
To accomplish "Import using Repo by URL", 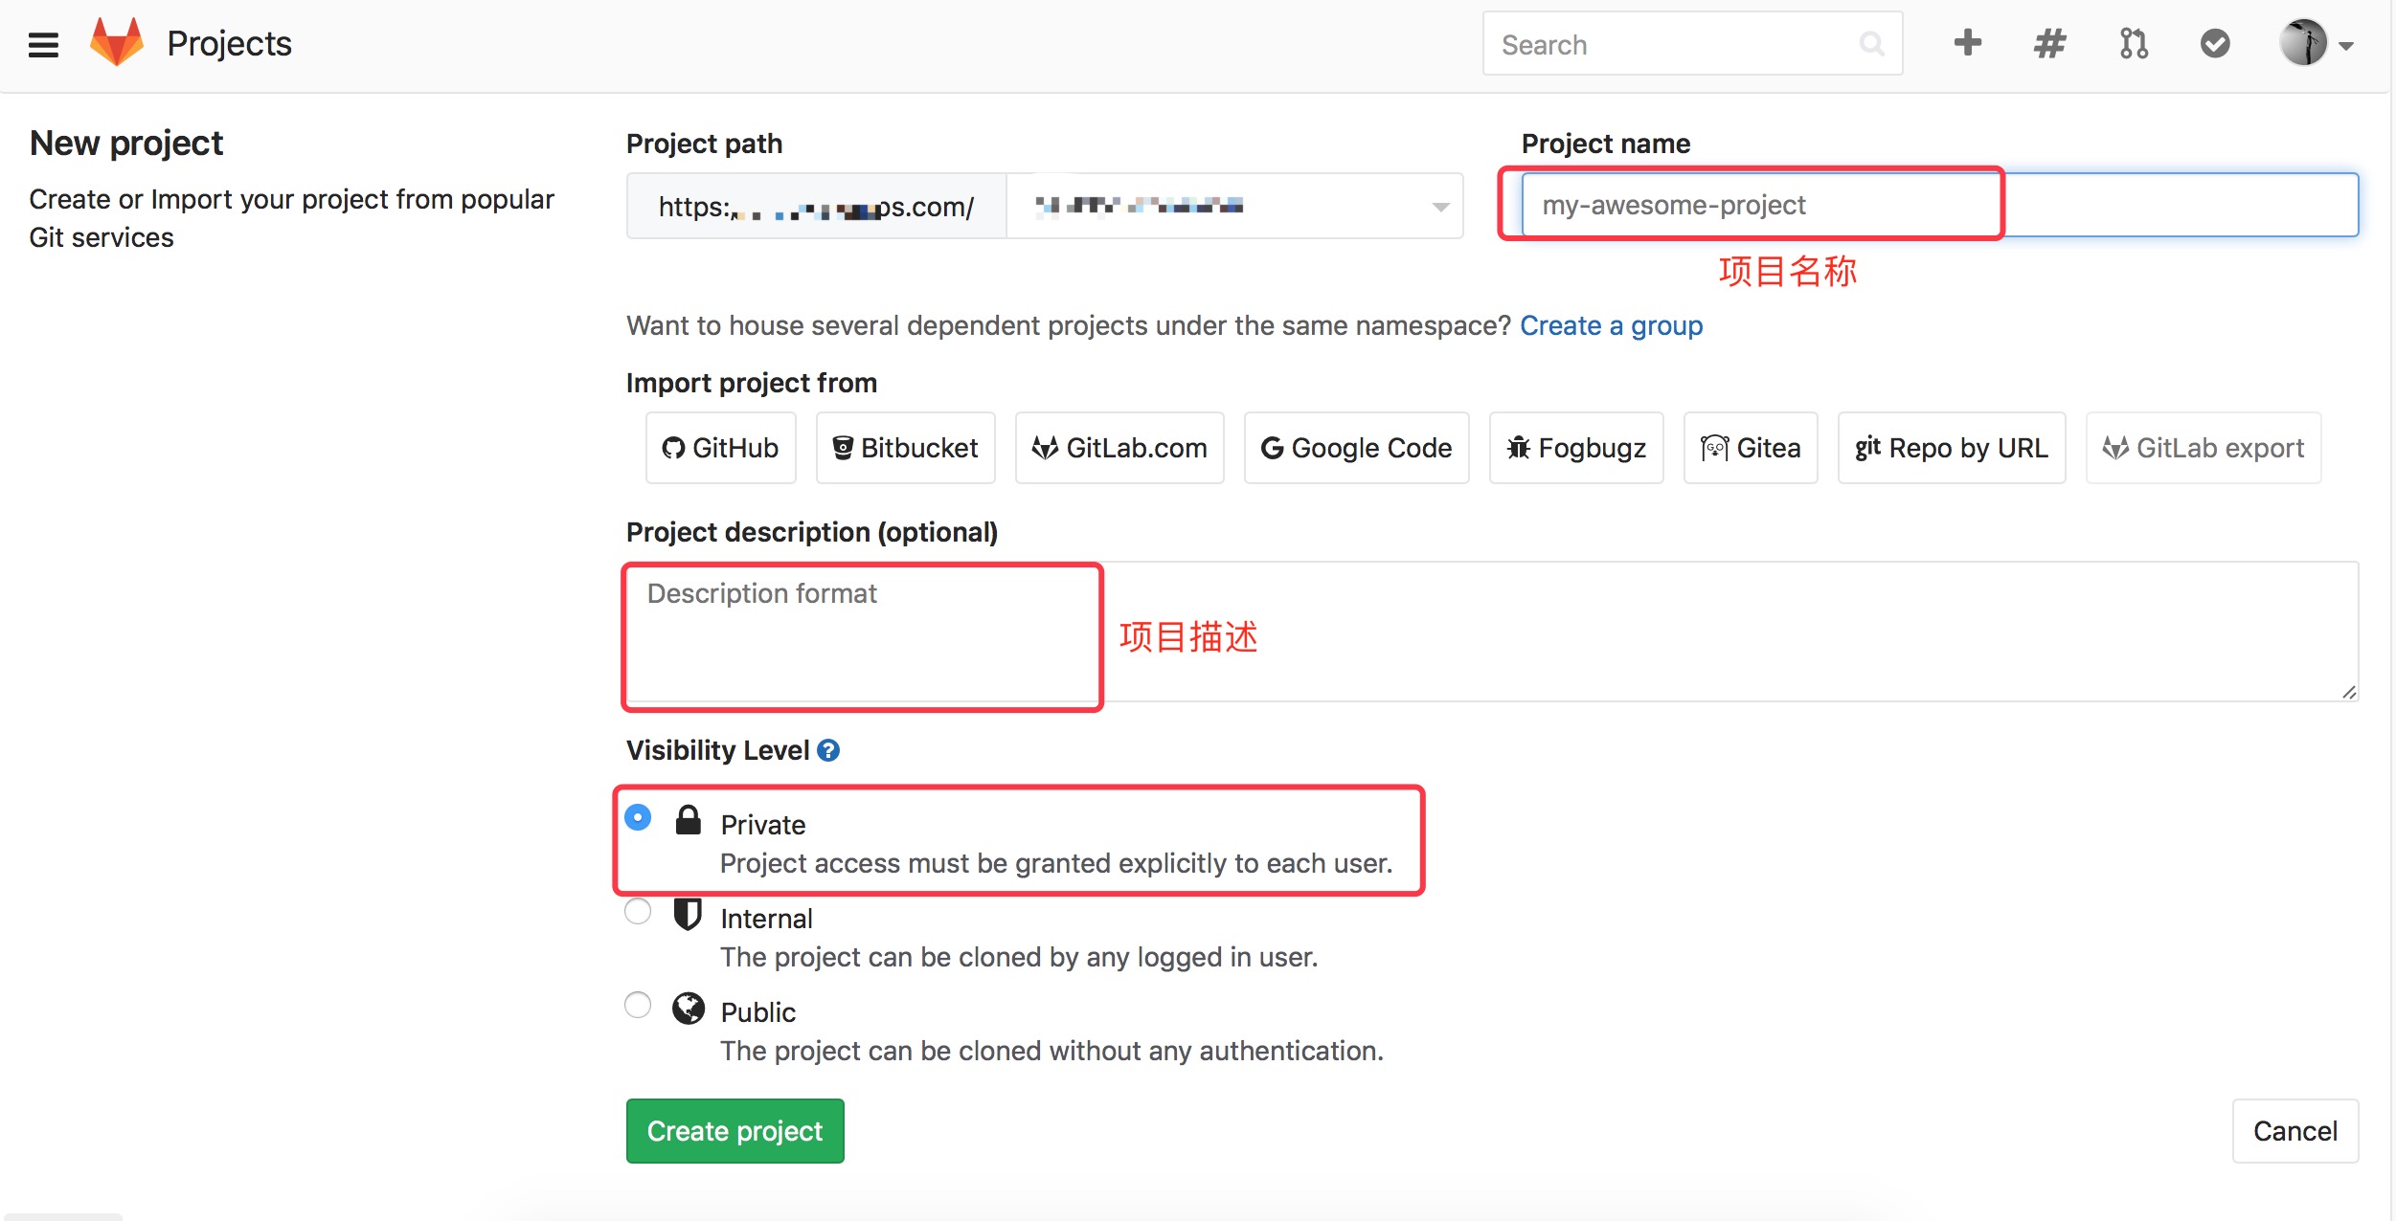I will pos(1952,448).
